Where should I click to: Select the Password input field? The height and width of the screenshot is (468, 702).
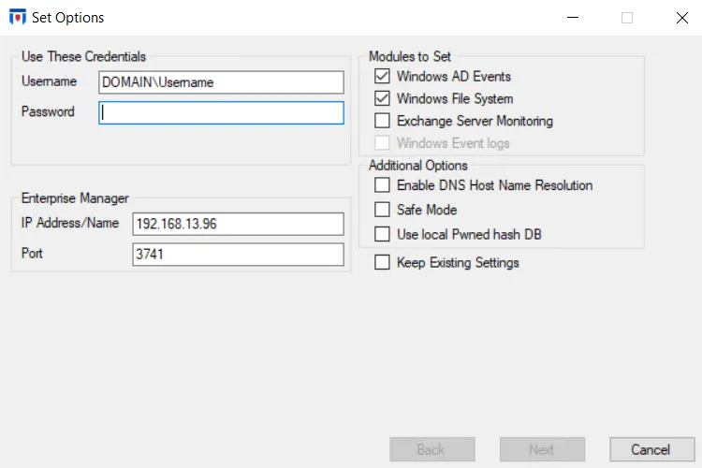(221, 113)
